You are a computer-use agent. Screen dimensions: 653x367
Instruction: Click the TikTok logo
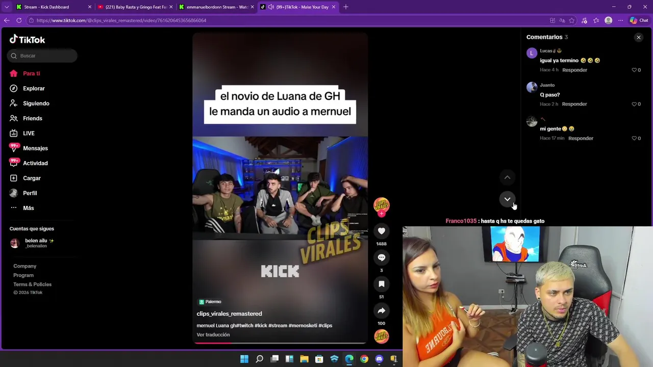coord(28,40)
